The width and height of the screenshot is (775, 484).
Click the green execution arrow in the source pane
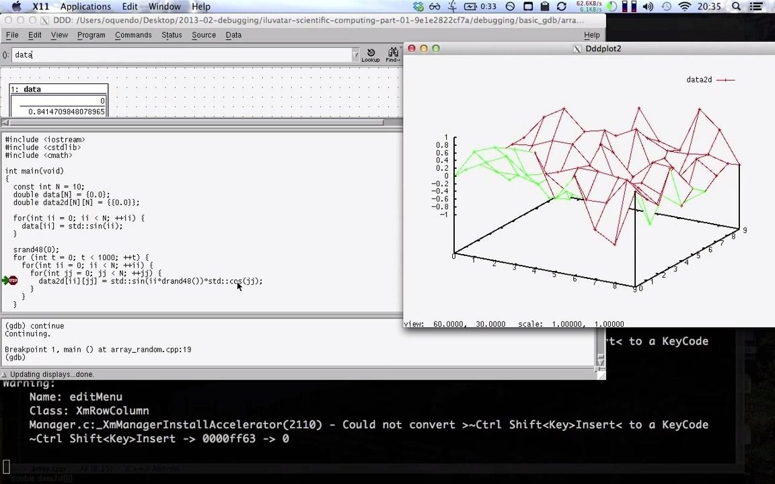tap(5, 280)
